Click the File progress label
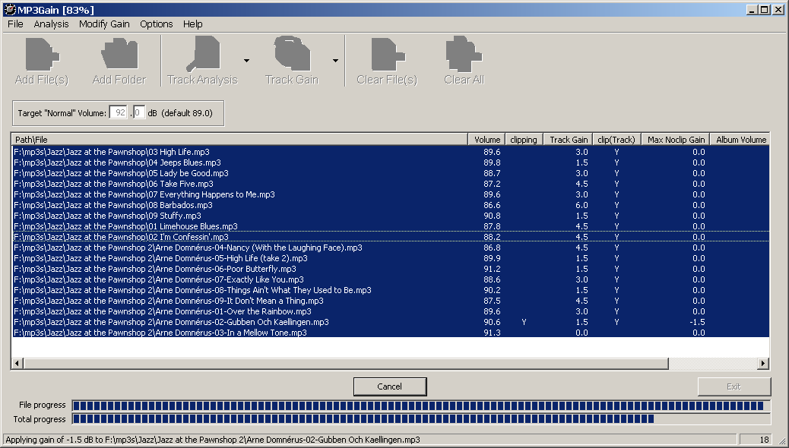Image resolution: width=789 pixels, height=448 pixels. click(x=43, y=405)
